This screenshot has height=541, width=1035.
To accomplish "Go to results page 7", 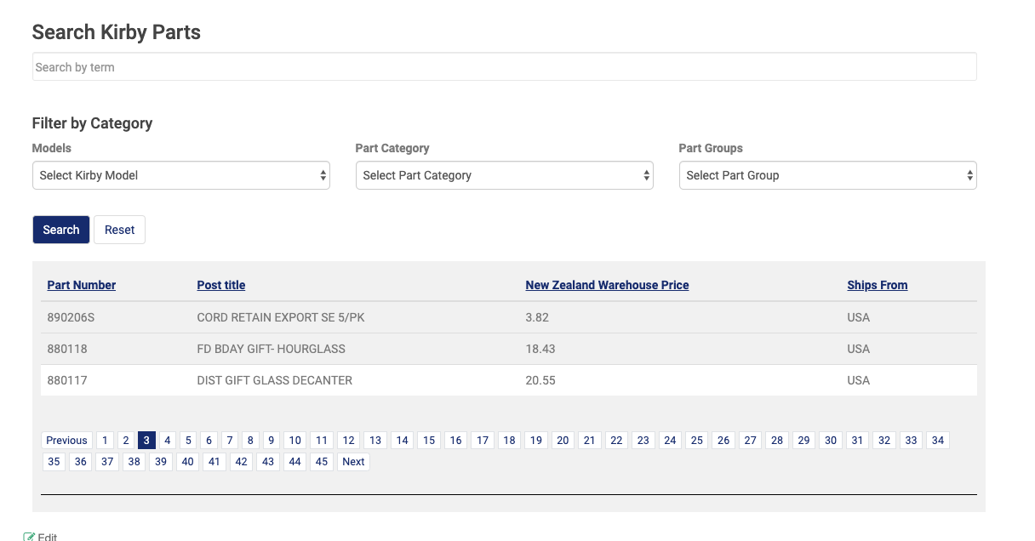I will (x=230, y=440).
